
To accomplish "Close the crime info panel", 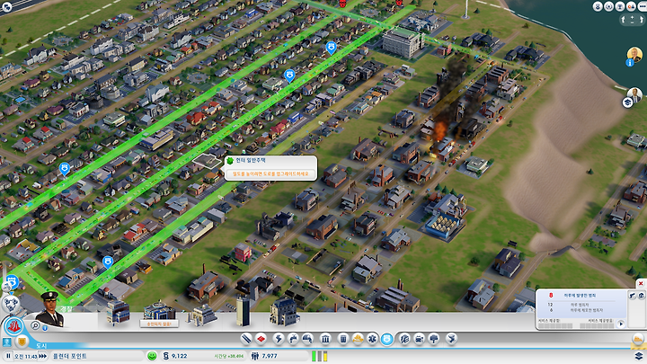I will [x=641, y=283].
